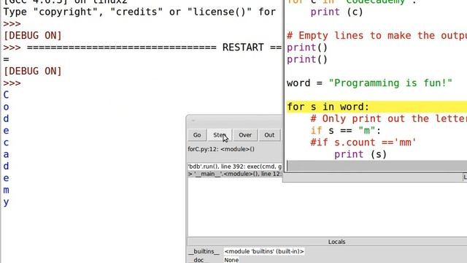Viewport: 467px width, 263px height.
Task: Click the Step button in Debug Control
Action: point(220,135)
